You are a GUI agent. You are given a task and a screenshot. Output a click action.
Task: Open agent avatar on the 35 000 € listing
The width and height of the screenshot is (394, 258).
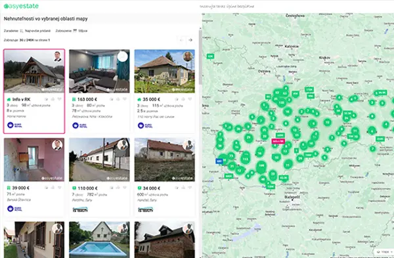pos(188,56)
